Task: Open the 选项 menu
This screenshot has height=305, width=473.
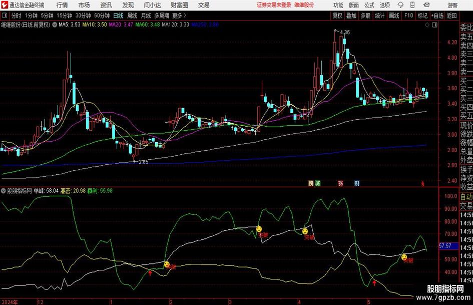Action: tap(384, 5)
